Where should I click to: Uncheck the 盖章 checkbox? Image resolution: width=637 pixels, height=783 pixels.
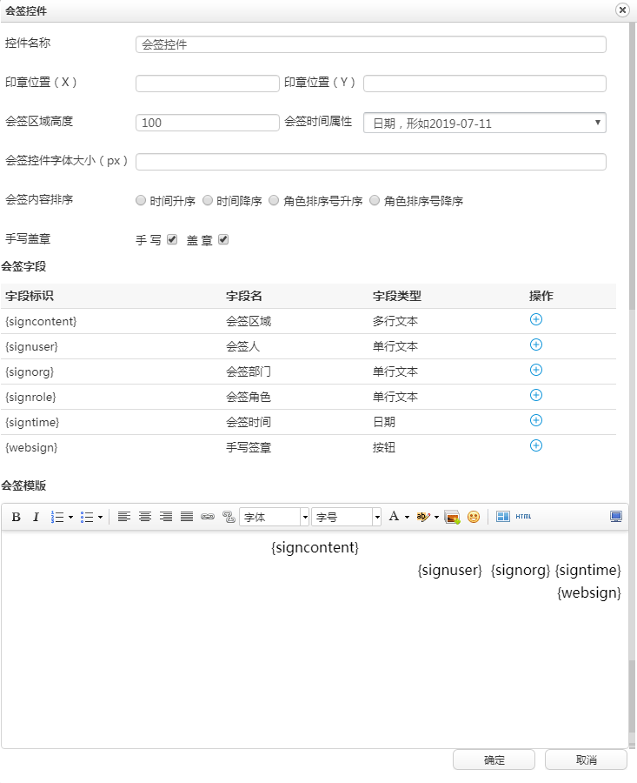(x=223, y=240)
